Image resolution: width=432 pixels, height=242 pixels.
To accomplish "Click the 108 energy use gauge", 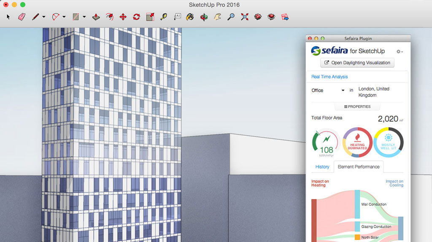I will point(326,142).
